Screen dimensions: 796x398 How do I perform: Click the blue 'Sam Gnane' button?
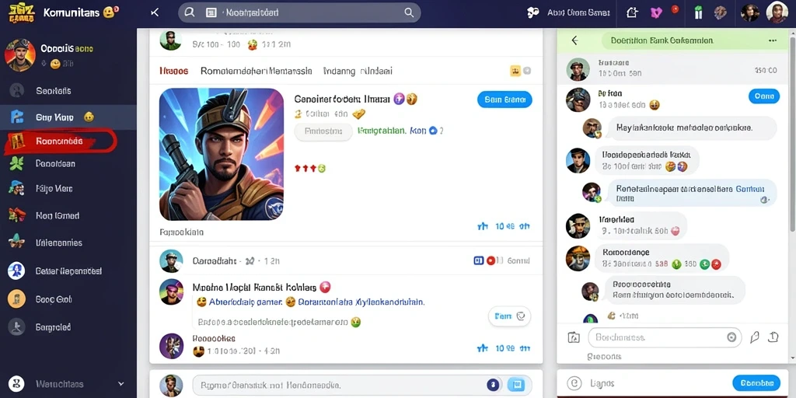coord(504,99)
